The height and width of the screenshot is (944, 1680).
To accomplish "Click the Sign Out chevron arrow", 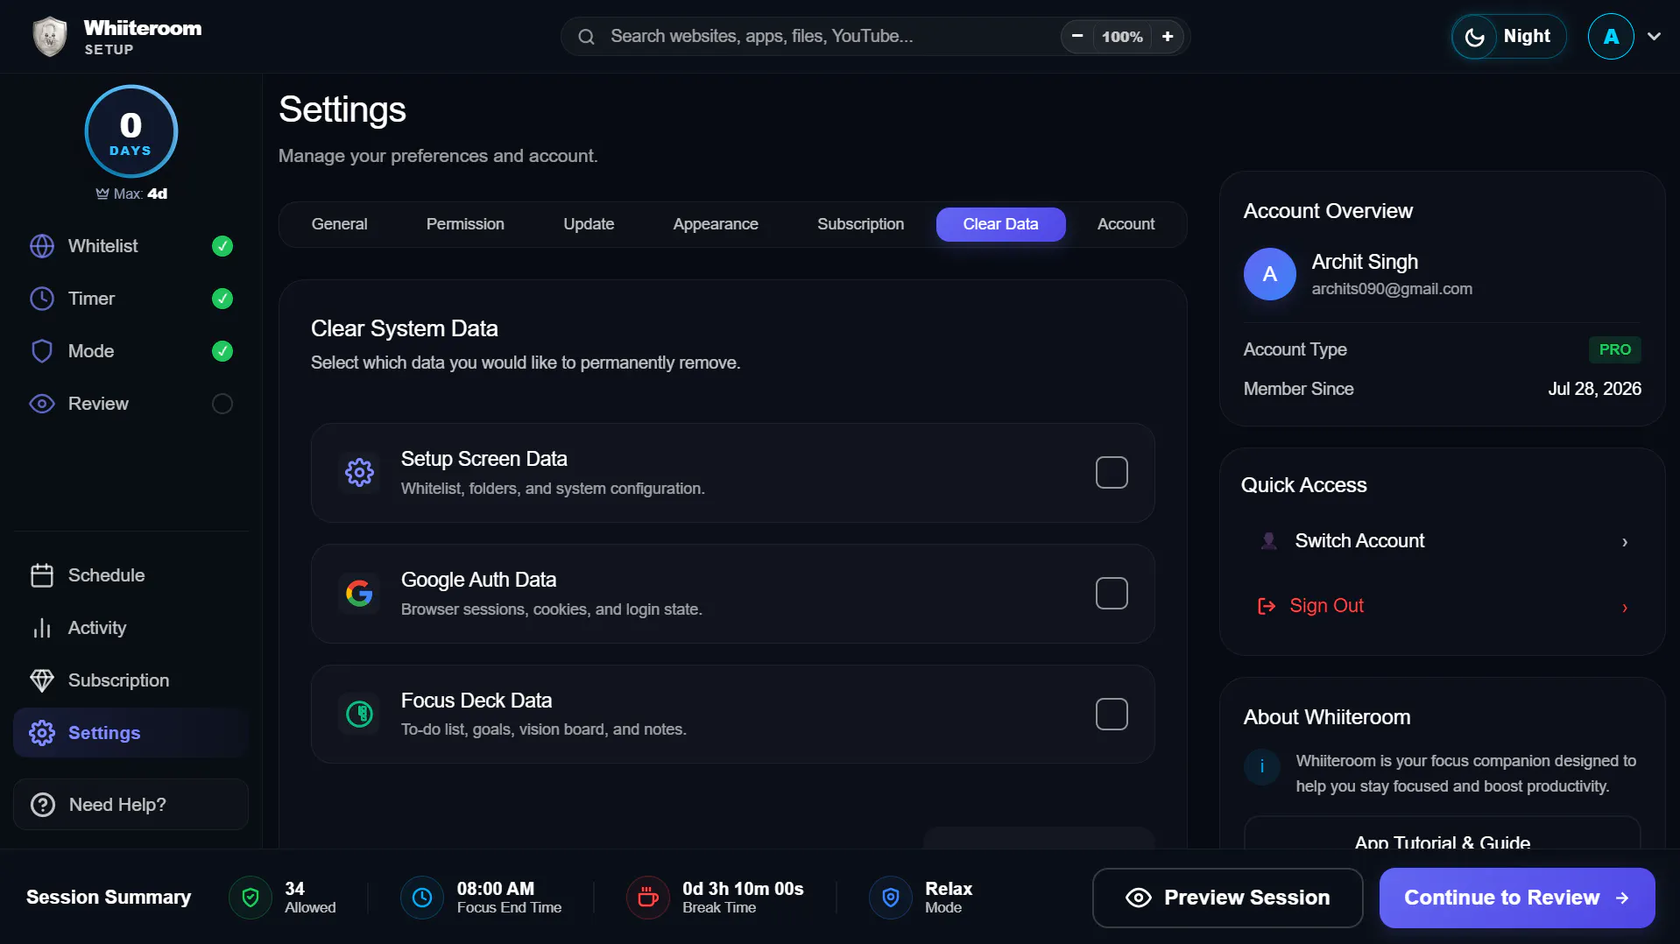I will pos(1625,608).
